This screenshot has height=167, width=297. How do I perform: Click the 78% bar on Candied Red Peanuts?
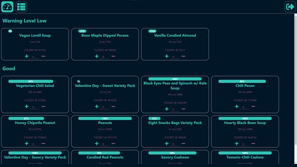point(99,153)
